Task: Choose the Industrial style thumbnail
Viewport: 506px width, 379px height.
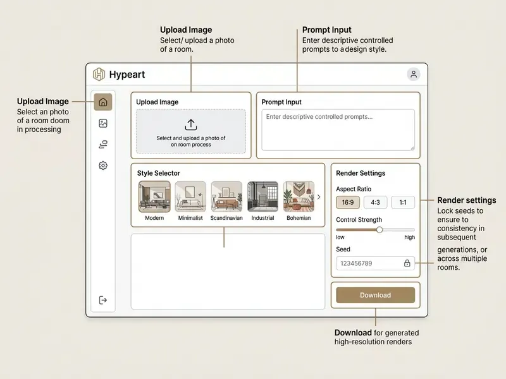Action: [x=262, y=196]
